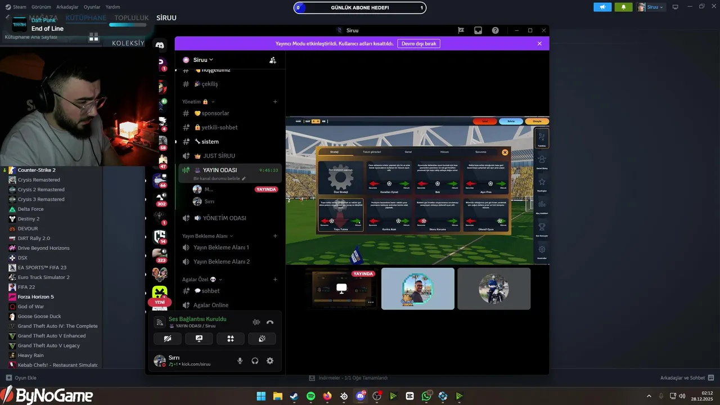Viewport: 720px width, 405px height.
Task: Collapse the Yayın Bekleme Alanı category
Action: (208, 236)
